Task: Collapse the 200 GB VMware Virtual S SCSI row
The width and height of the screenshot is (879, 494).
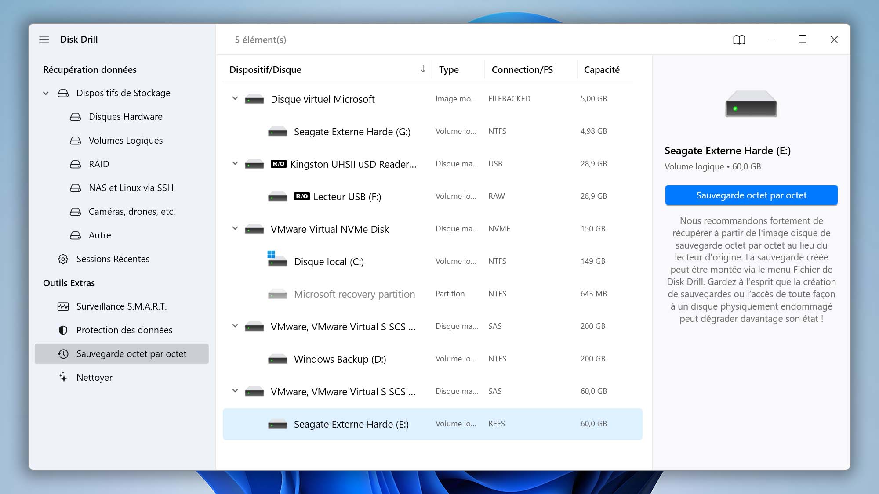Action: [x=235, y=326]
